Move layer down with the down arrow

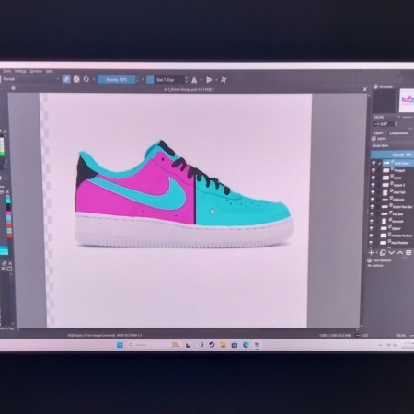point(391,253)
